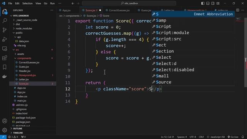Choose the Script:module Emmet suggestion
This screenshot has width=247, height=139.
pyautogui.click(x=193, y=32)
